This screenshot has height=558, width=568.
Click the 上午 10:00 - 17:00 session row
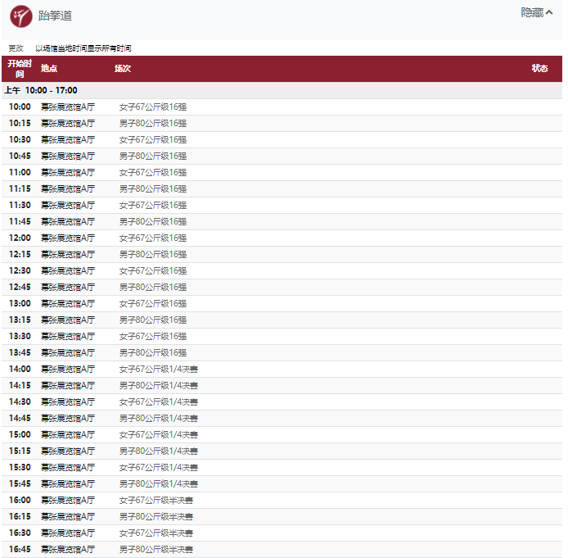click(282, 90)
